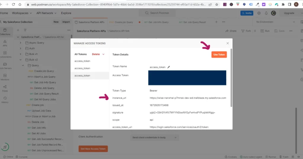Go to Explore page

click(66, 13)
